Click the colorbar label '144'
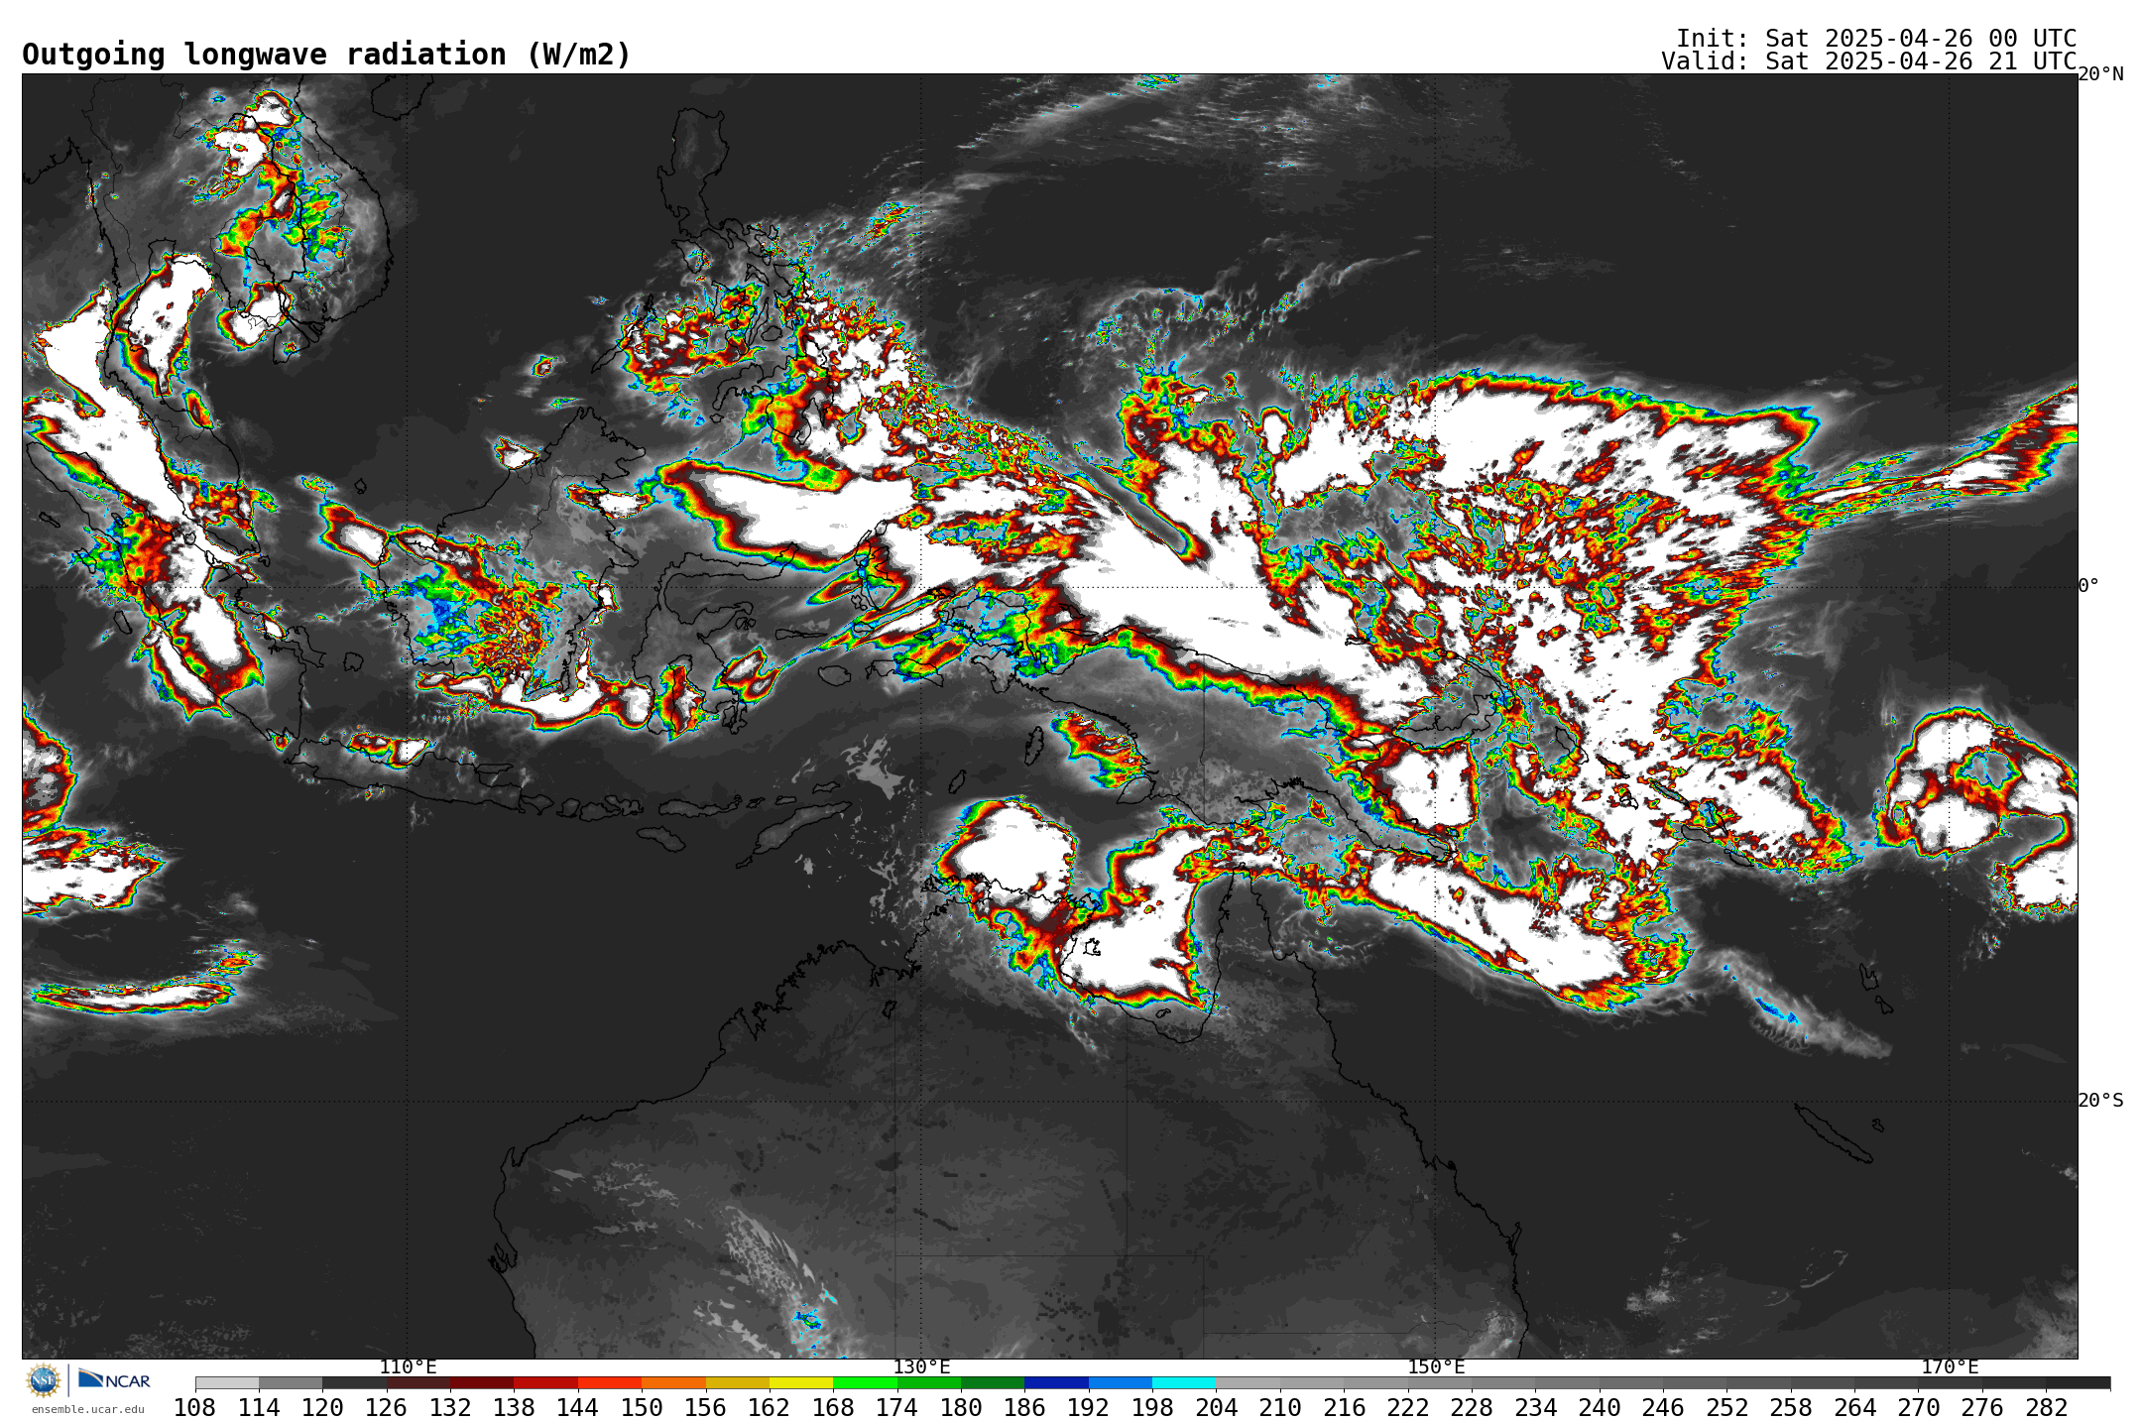 [578, 1408]
